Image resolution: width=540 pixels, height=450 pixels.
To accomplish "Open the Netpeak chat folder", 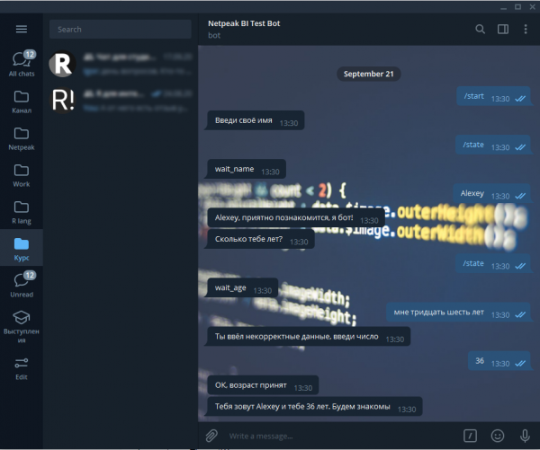I will (22, 138).
